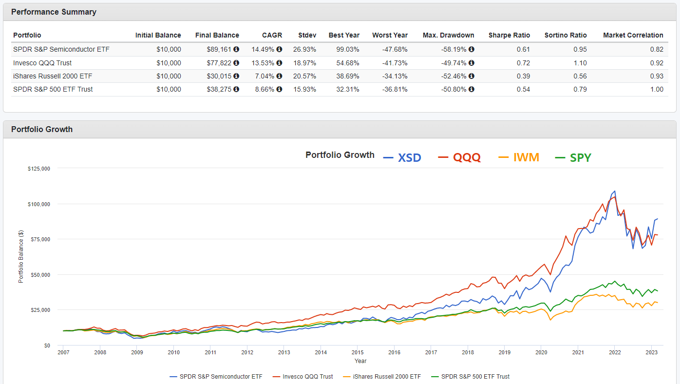Toggle iShares Russell 2000 ETF series in bottom legend
This screenshot has height=384, width=680.
pyautogui.click(x=382, y=376)
